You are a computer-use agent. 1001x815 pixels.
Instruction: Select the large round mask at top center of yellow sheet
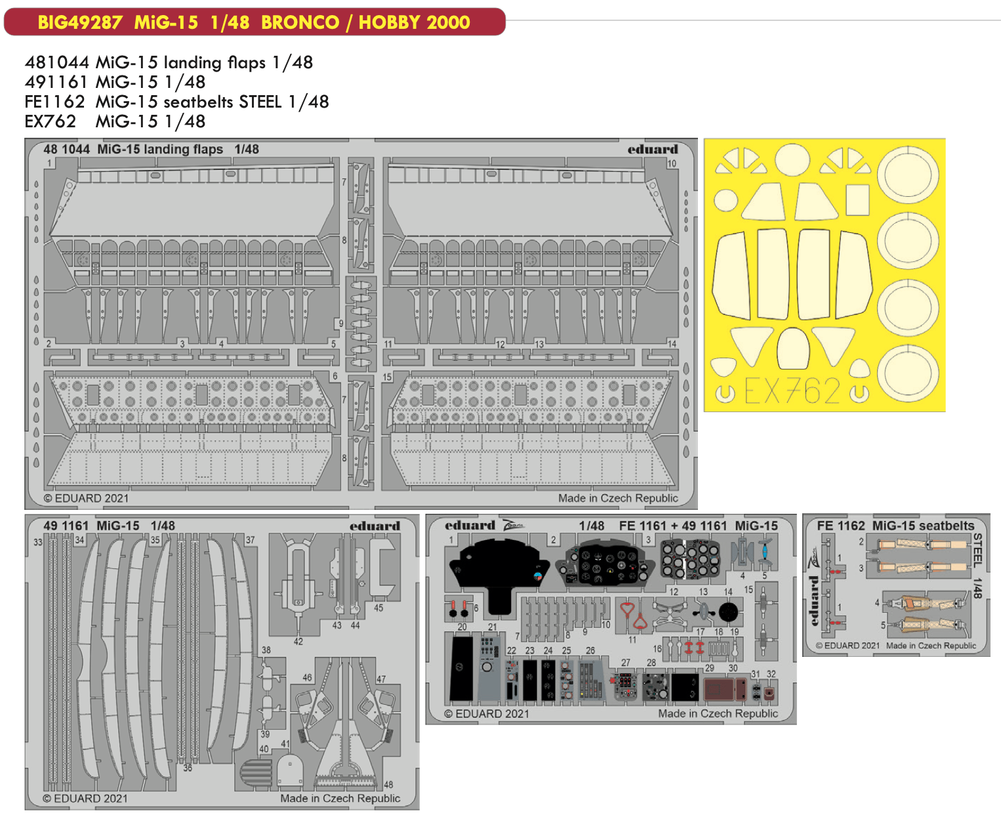coord(792,159)
